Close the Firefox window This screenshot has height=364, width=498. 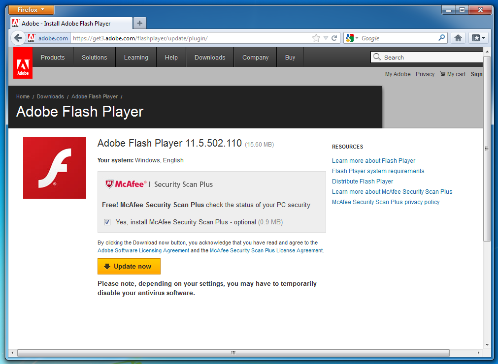point(481,10)
